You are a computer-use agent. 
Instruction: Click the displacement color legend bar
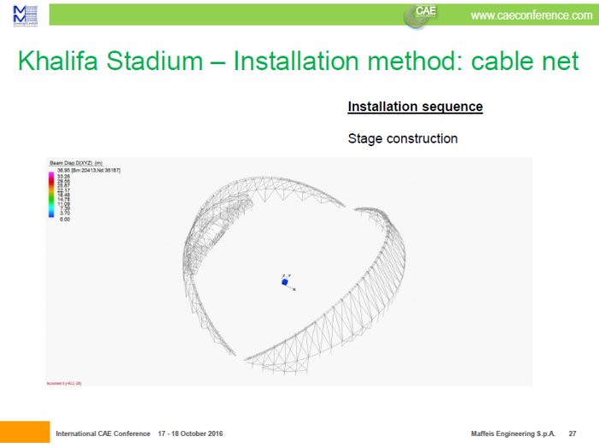pyautogui.click(x=52, y=196)
